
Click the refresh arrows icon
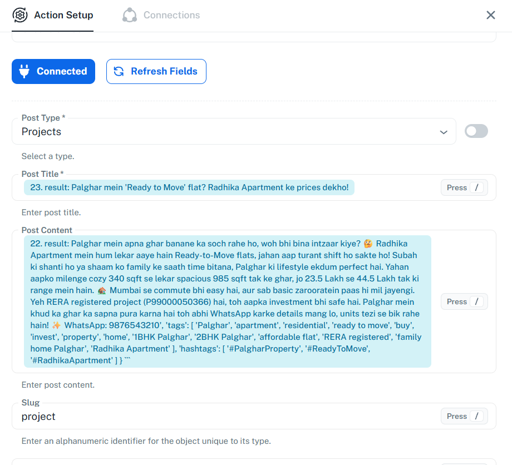[x=119, y=71]
